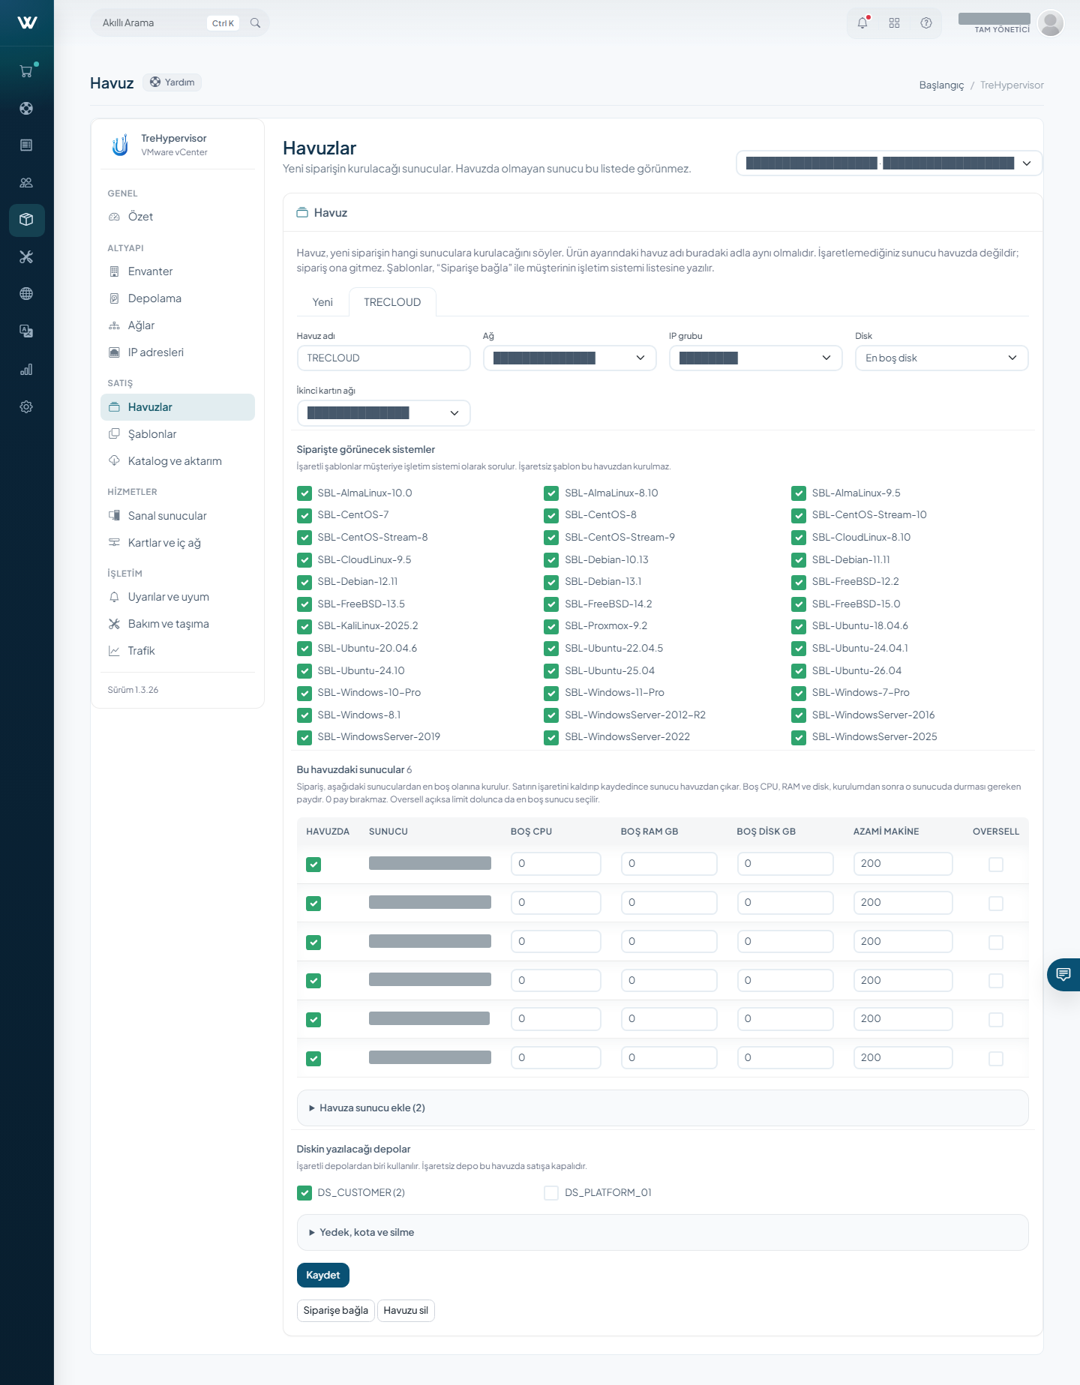
Task: Check the DS_PLATFORM_01 datastore
Action: [551, 1193]
